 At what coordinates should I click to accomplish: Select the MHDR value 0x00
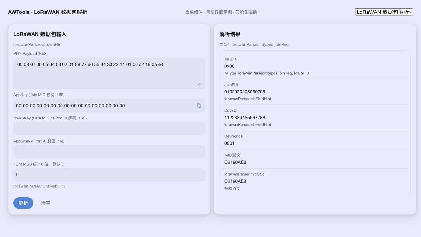pos(229,66)
